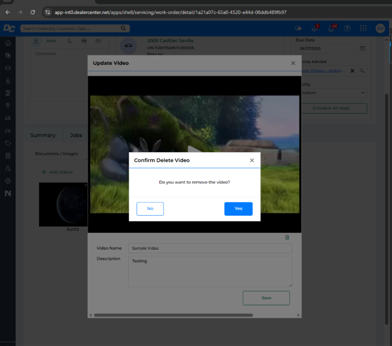
Task: Click the N icon in the sidebar
Action: 8,193
